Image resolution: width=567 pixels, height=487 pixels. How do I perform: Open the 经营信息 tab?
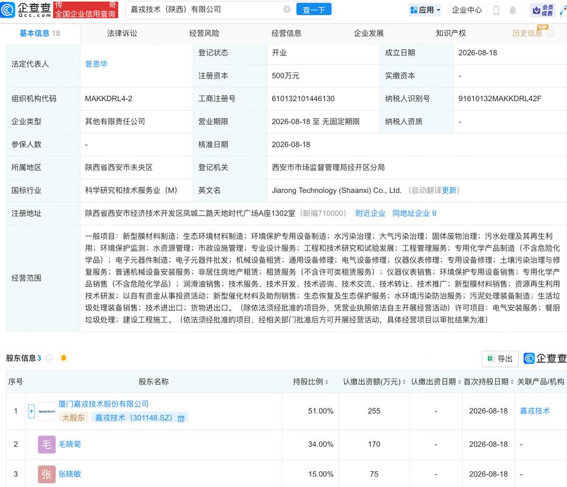[286, 33]
